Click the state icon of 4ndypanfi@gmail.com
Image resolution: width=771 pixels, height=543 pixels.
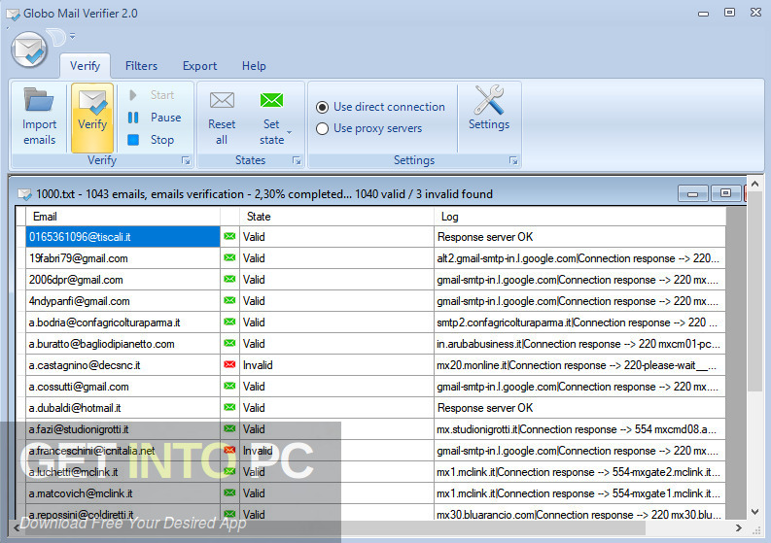tap(229, 300)
